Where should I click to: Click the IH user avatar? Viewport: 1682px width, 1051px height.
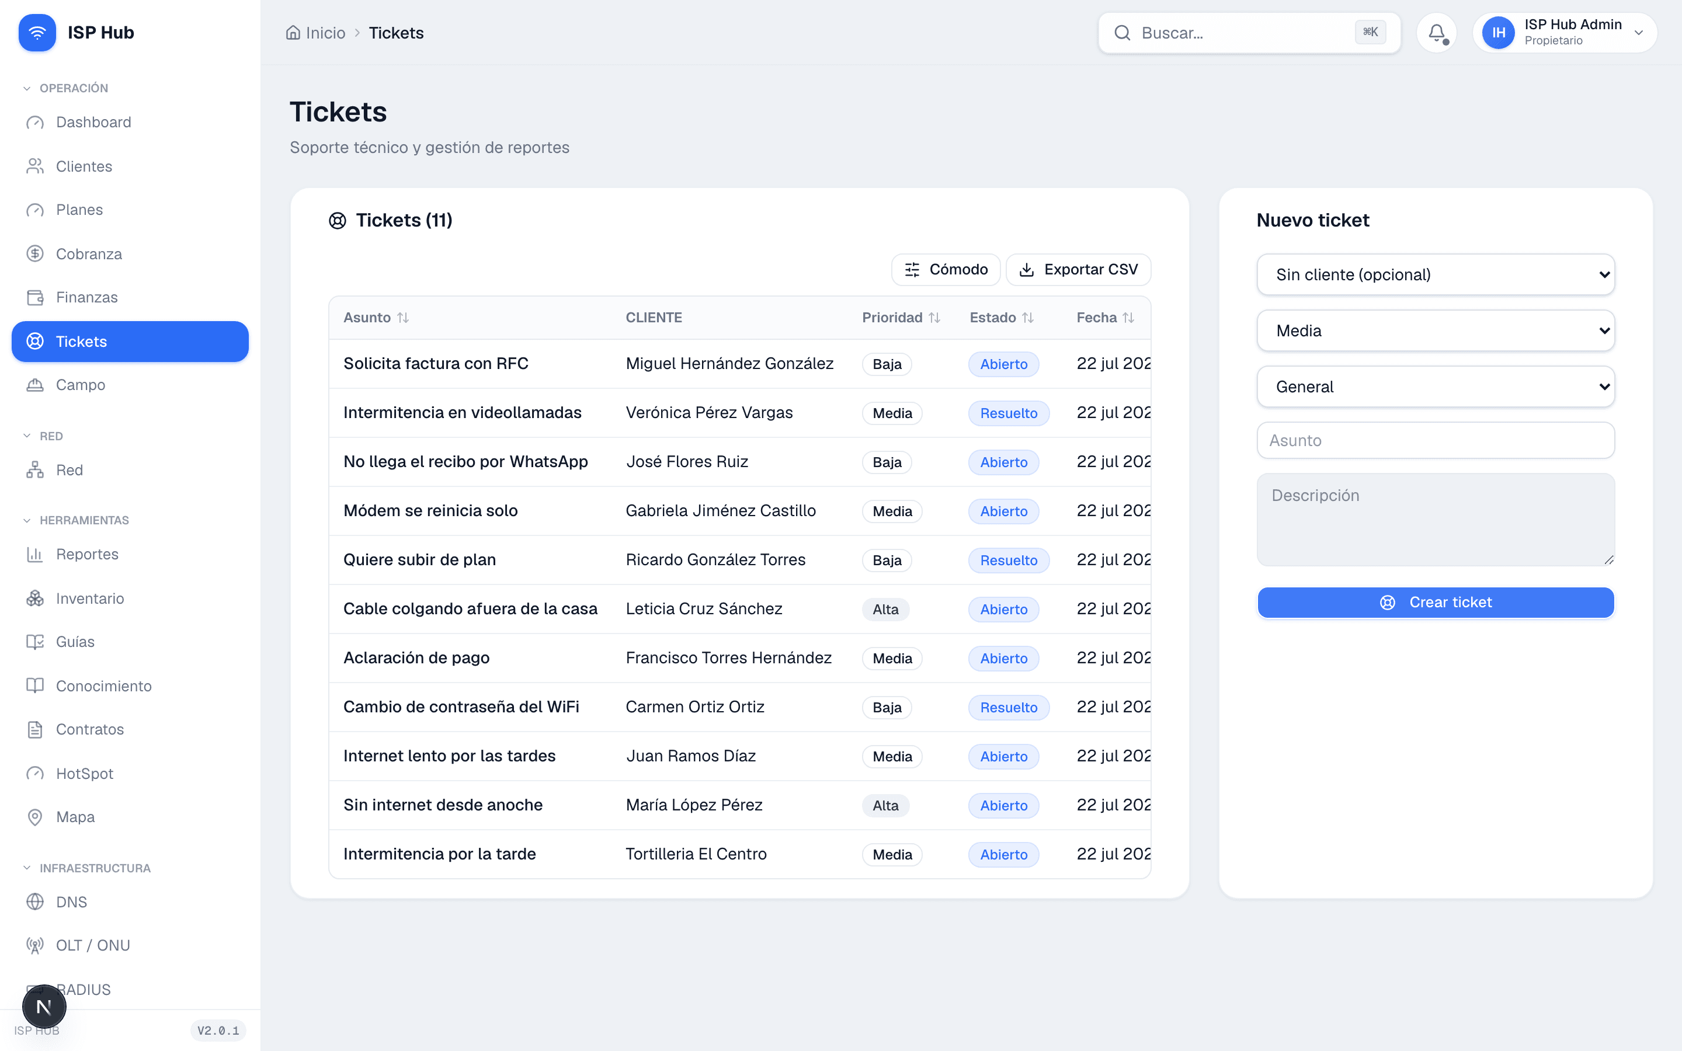pos(1498,33)
